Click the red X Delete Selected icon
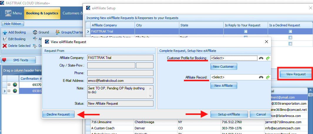Screen dimensions: 313x134 (x=5, y=46)
